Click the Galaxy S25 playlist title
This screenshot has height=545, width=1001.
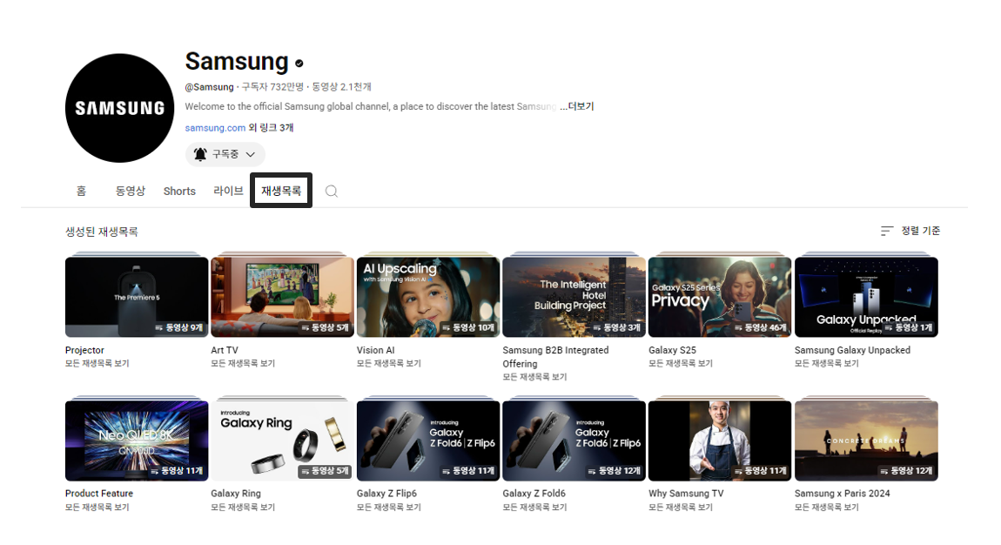[x=672, y=350]
